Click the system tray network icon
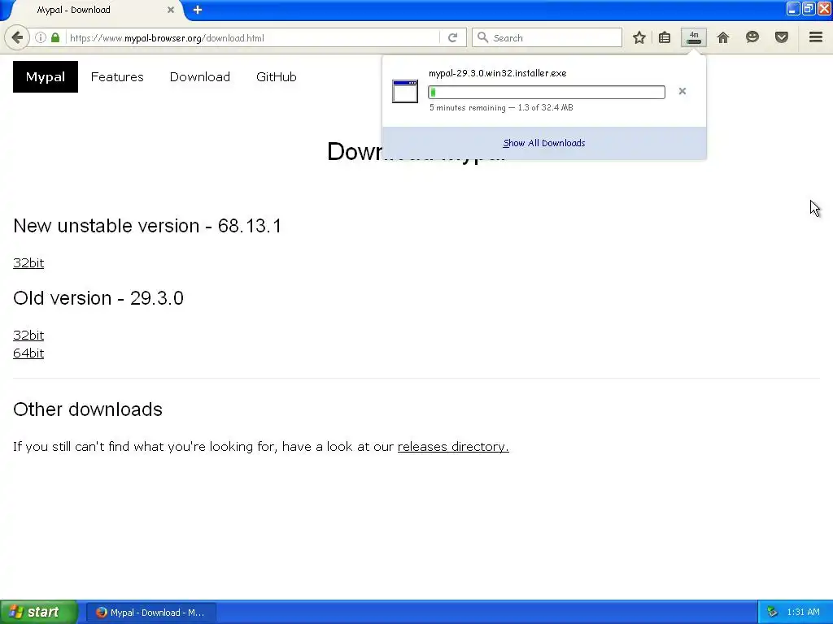833x624 pixels. pyautogui.click(x=772, y=613)
